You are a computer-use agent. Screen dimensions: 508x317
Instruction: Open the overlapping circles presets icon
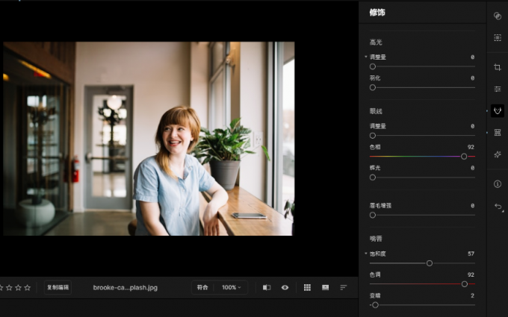pos(498,16)
